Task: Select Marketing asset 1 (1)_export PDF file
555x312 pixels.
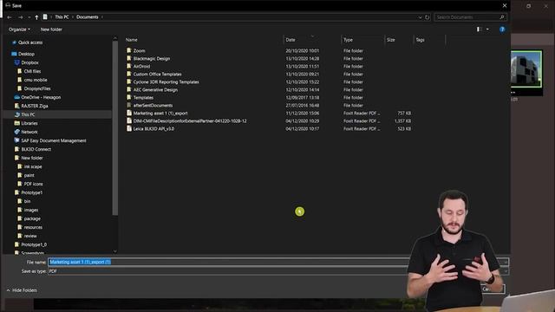Action: point(160,114)
